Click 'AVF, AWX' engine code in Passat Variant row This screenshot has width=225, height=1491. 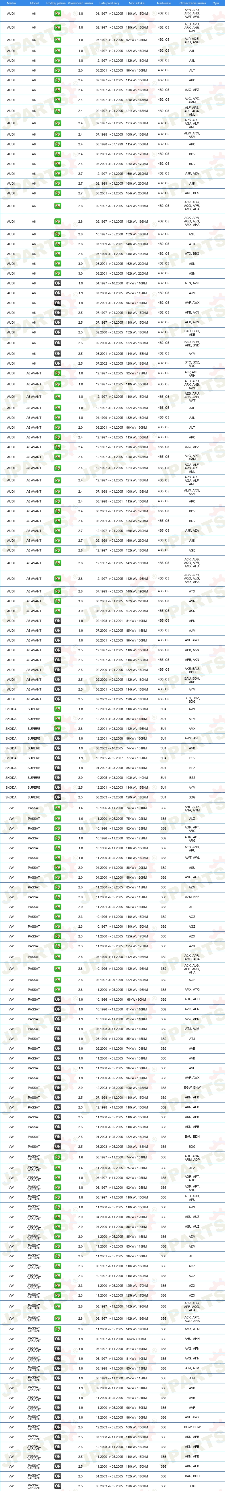(192, 1417)
